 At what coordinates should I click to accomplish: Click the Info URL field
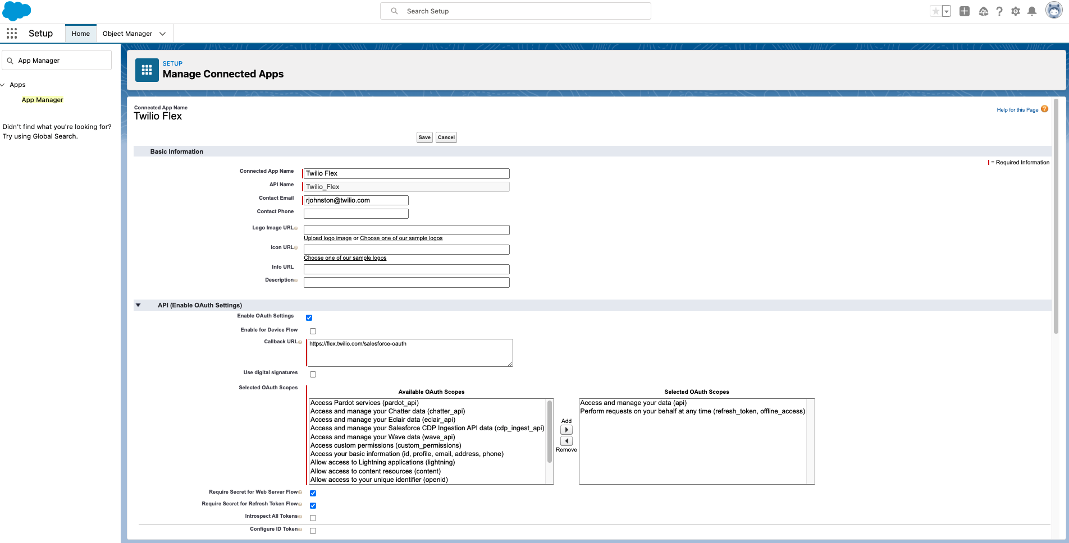406,269
